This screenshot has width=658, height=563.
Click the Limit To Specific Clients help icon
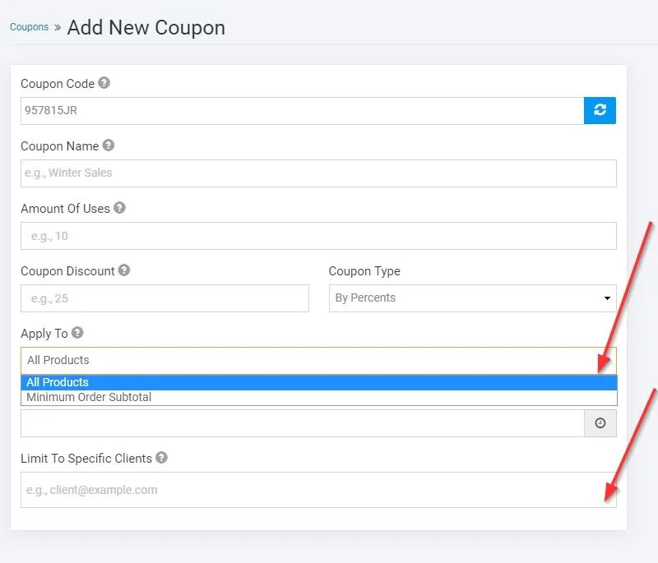[x=161, y=458]
